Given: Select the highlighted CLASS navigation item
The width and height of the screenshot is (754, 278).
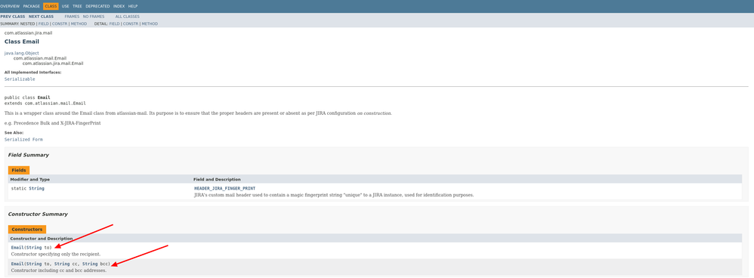Looking at the screenshot, I should pos(51,6).
